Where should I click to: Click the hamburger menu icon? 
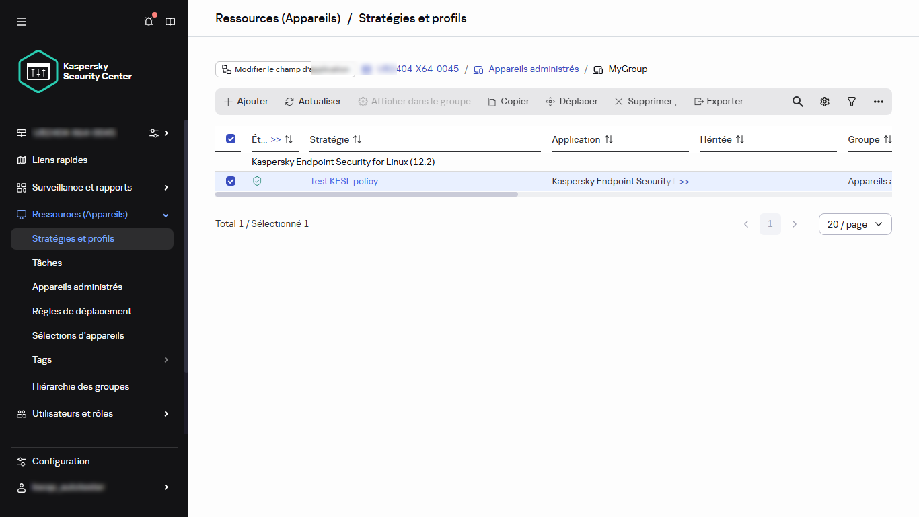(22, 22)
